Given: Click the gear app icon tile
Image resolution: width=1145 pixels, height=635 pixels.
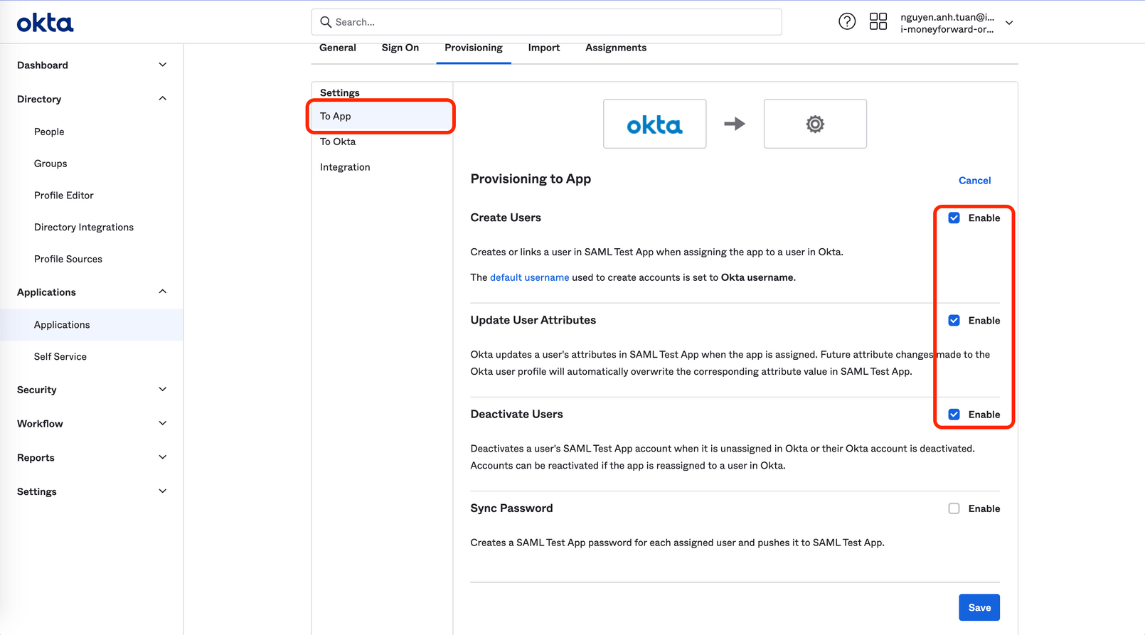Looking at the screenshot, I should 815,124.
